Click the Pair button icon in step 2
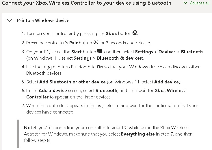Viewport: 212px width, 150px height. [96, 43]
